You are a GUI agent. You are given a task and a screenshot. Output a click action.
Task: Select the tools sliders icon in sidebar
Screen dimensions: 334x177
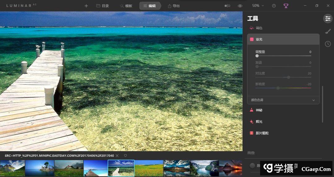328,19
